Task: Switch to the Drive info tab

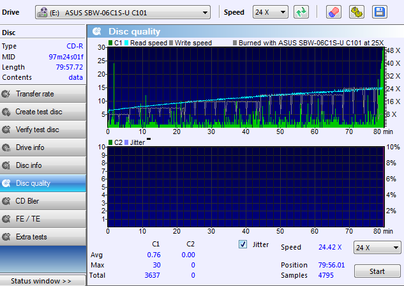Action: coord(43,147)
